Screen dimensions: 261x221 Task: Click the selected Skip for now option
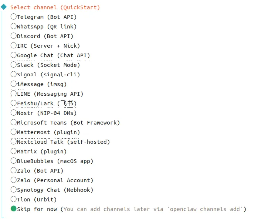(14, 209)
